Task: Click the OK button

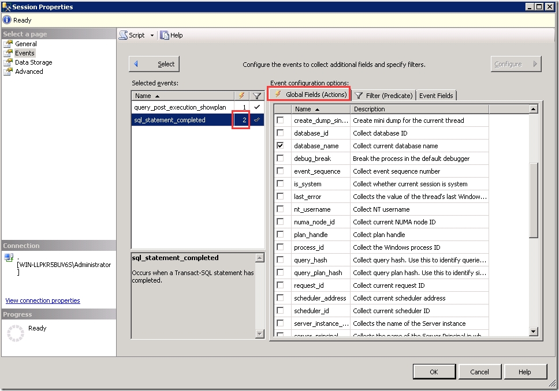Action: click(434, 372)
